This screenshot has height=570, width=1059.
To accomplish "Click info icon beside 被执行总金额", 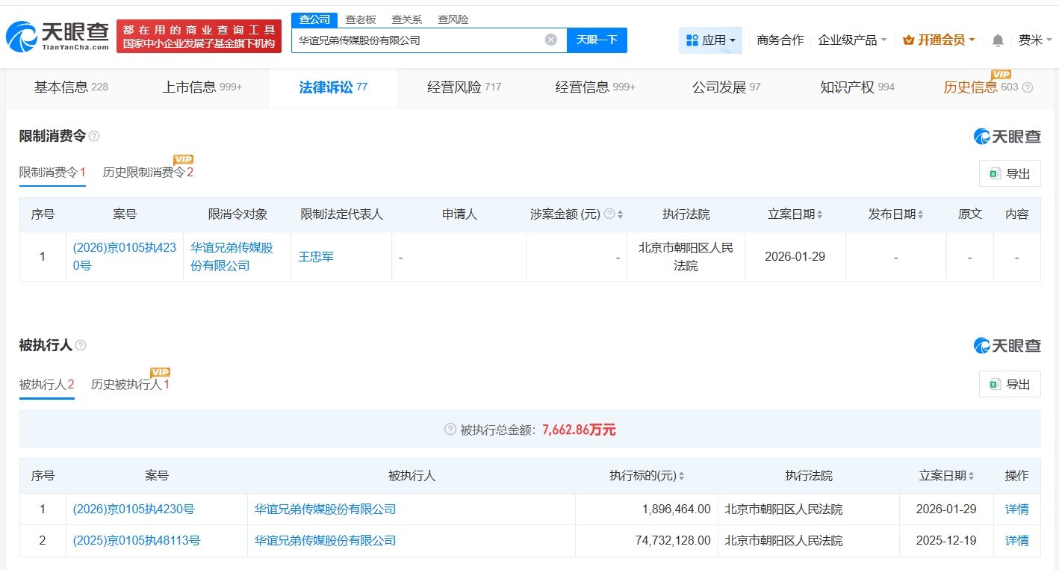I will tap(450, 430).
